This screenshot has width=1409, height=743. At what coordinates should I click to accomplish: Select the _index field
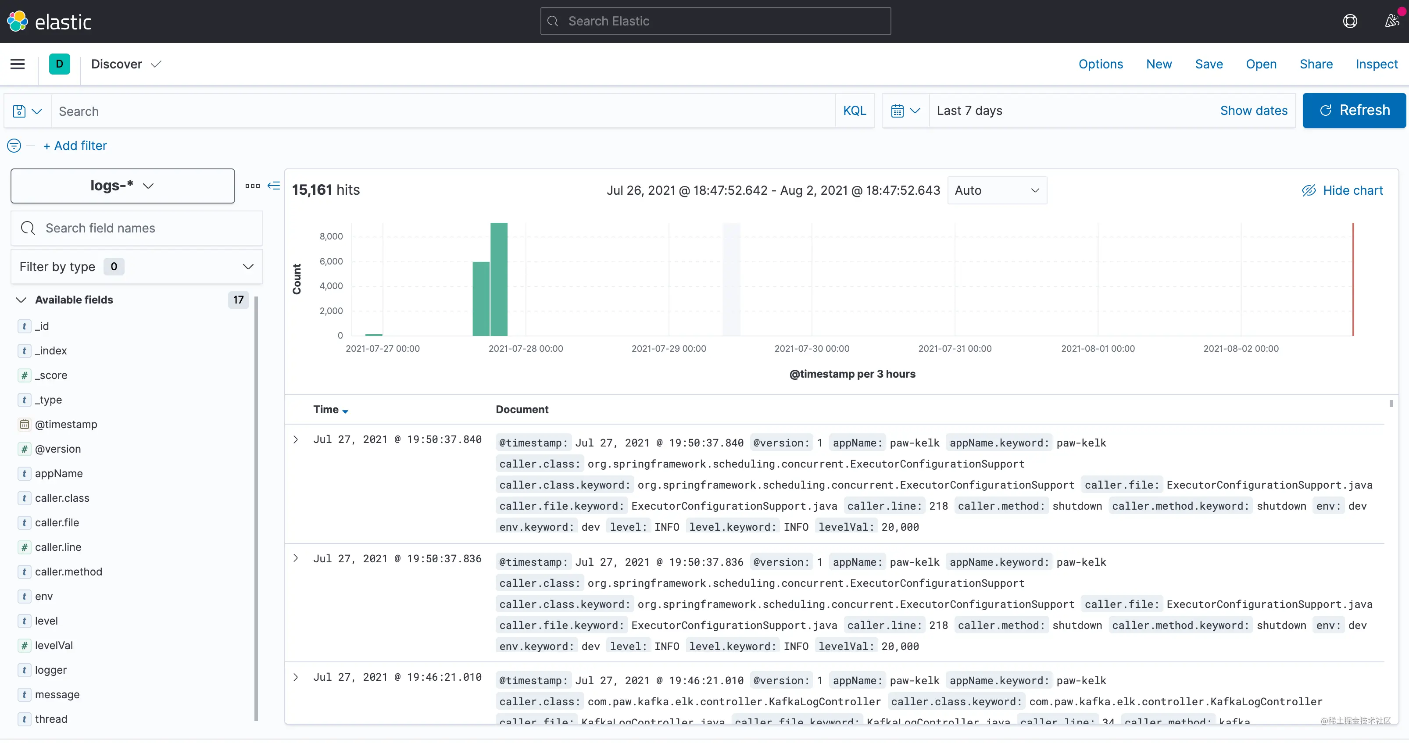(x=51, y=350)
